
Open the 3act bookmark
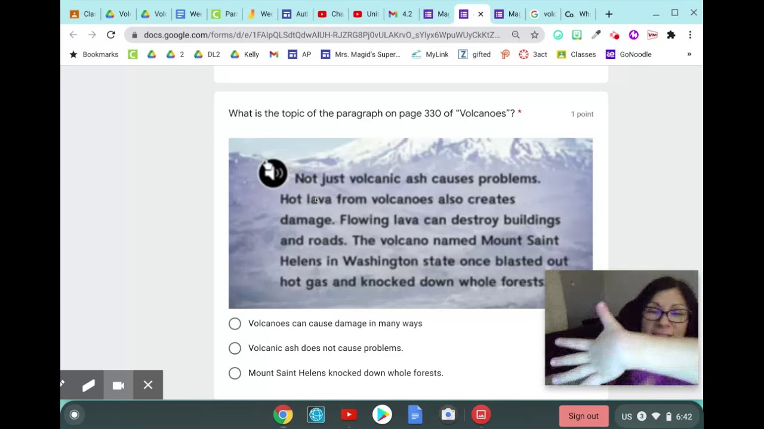tap(533, 54)
